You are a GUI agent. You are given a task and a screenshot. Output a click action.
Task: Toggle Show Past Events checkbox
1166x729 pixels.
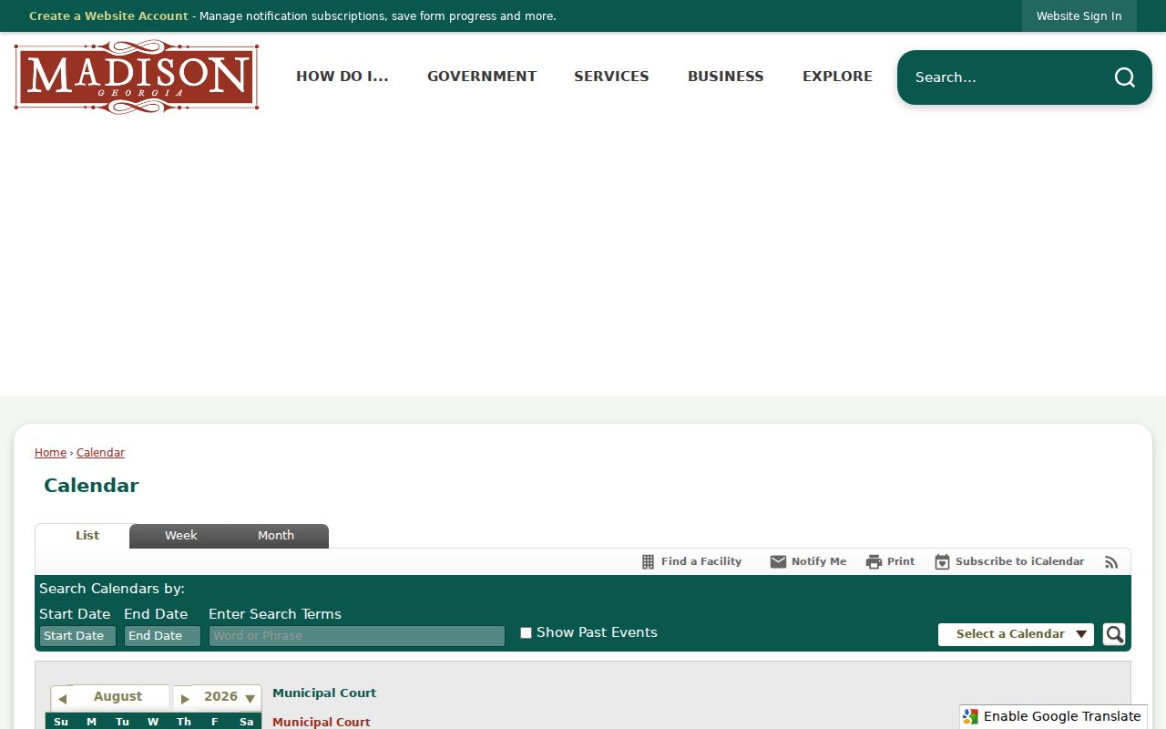(526, 633)
